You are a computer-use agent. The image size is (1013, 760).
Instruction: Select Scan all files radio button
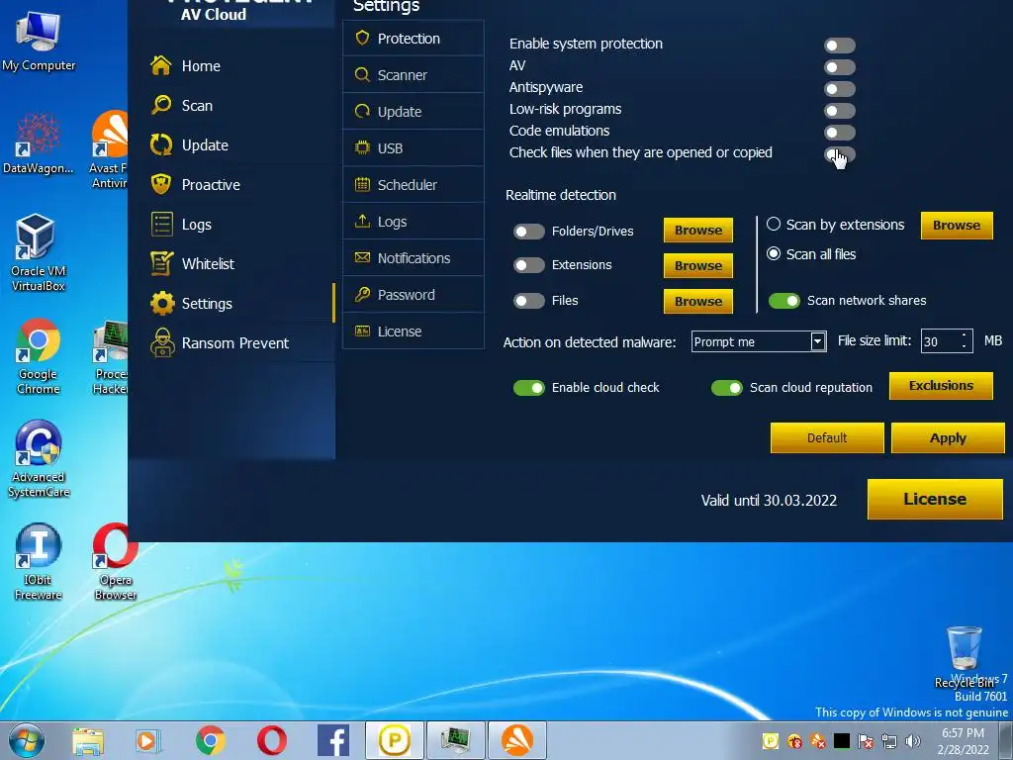[774, 254]
